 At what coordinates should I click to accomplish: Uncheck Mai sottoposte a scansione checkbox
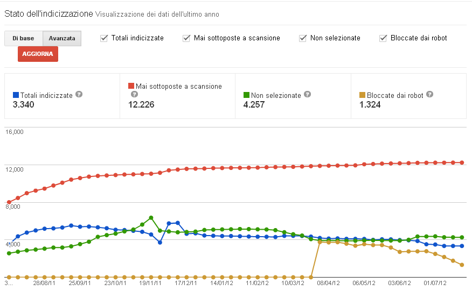coord(186,38)
